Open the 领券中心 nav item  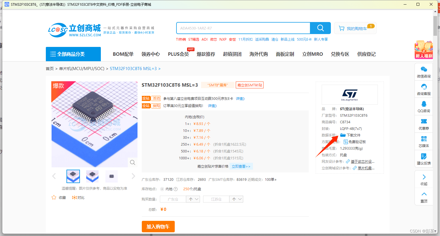151,54
